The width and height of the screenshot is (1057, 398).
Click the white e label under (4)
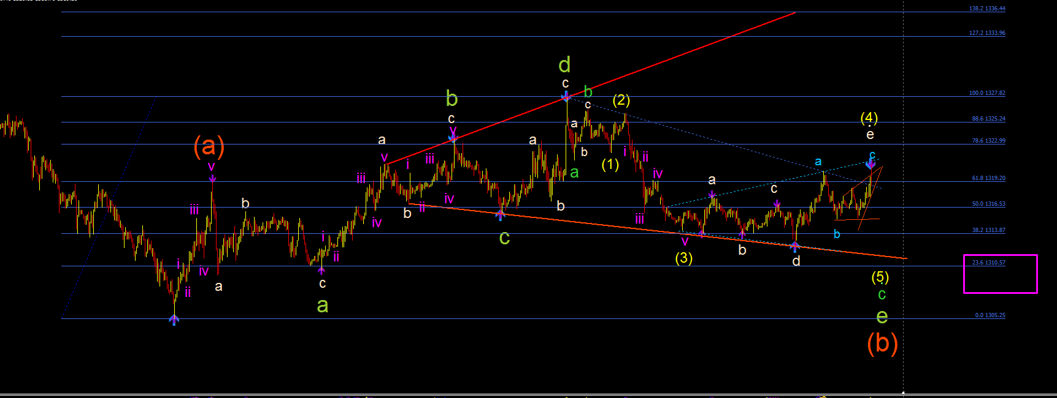870,135
